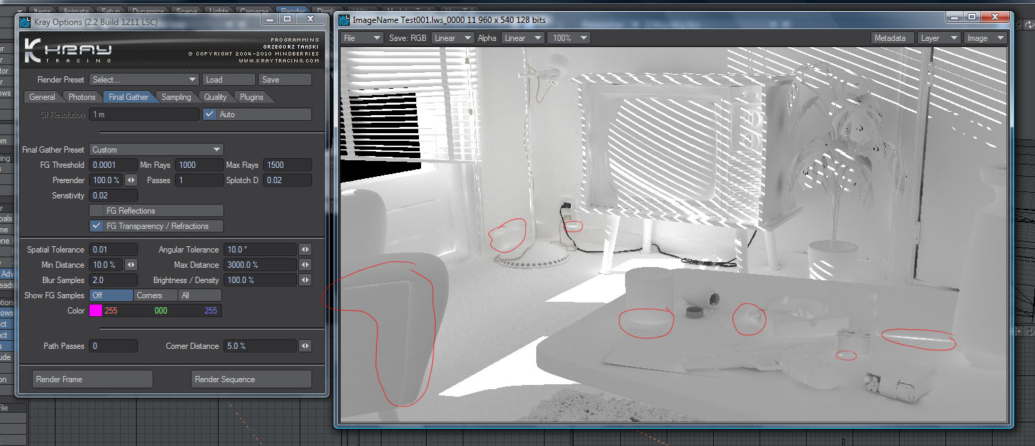
Task: Click the Max Distance stepper arrows
Action: [x=305, y=265]
